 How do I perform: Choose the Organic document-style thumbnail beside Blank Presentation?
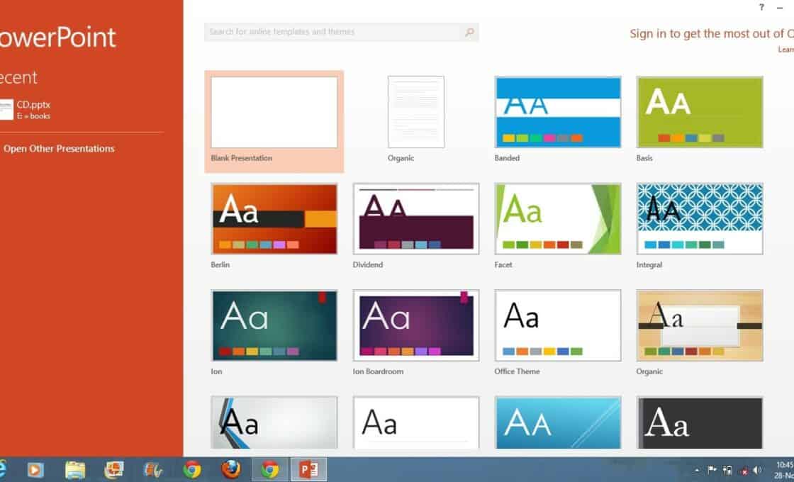pos(415,112)
